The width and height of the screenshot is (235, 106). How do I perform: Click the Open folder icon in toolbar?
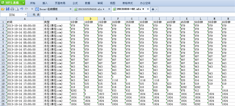(3, 9)
